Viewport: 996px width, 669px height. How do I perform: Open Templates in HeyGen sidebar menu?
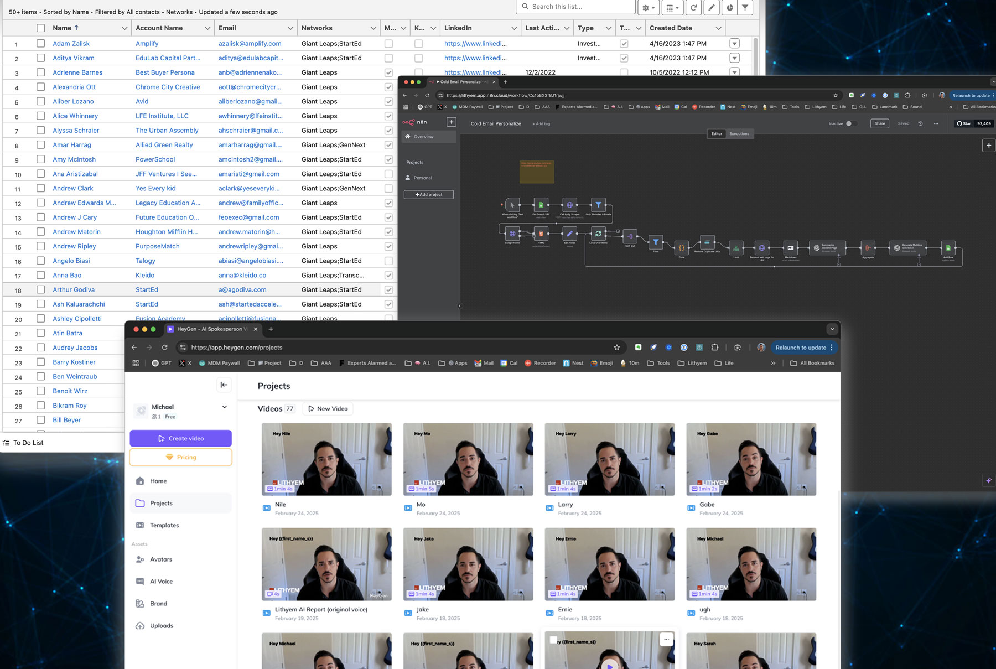(x=164, y=525)
